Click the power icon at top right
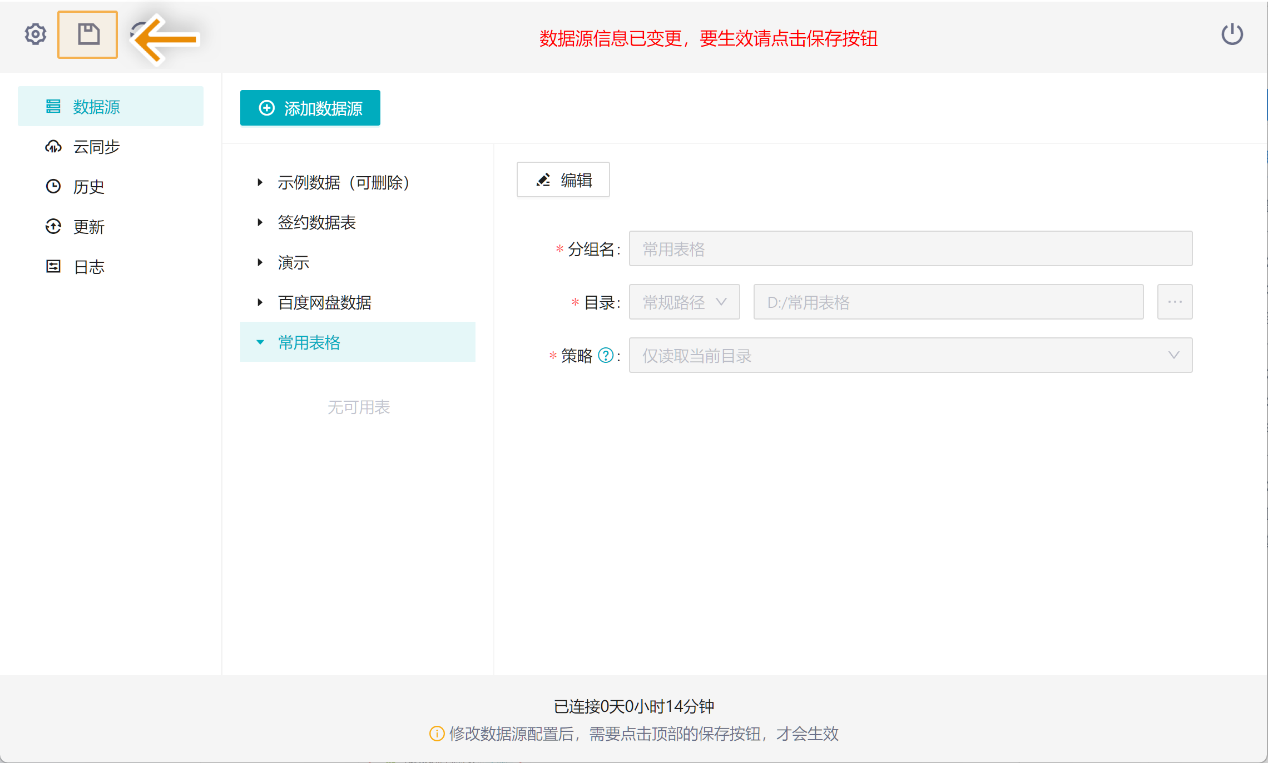 [1232, 34]
